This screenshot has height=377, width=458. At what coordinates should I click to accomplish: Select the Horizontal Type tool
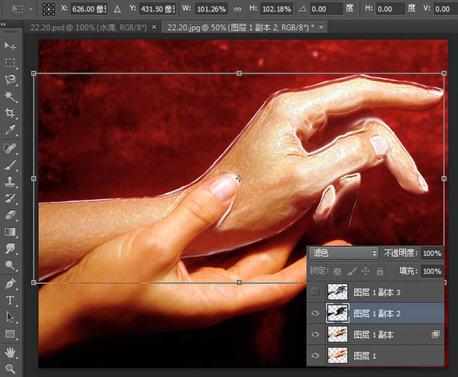coord(10,301)
